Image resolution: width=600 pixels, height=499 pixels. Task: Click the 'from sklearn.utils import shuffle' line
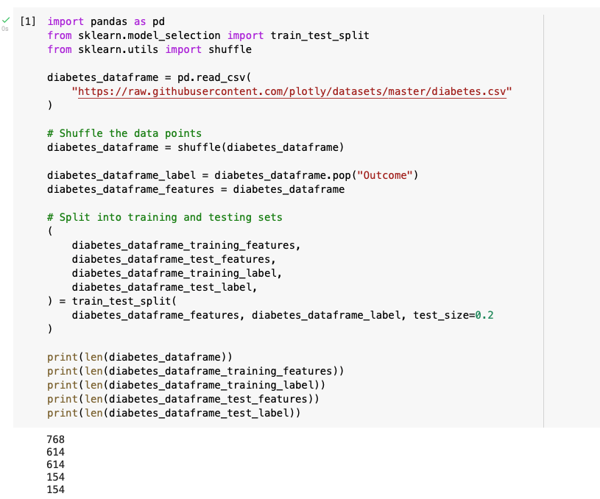tap(149, 49)
